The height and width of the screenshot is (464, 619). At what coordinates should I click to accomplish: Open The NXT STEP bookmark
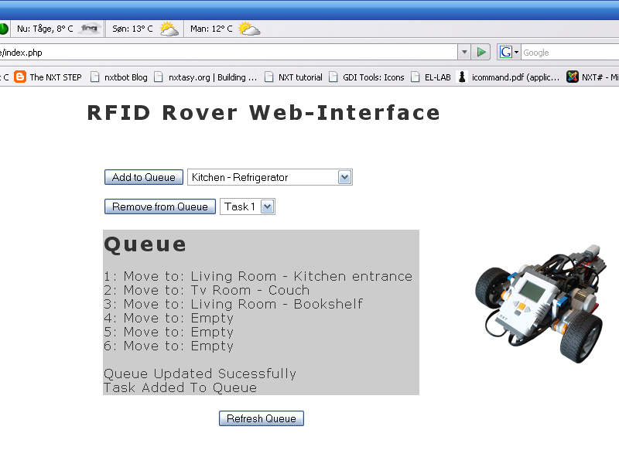(48, 77)
